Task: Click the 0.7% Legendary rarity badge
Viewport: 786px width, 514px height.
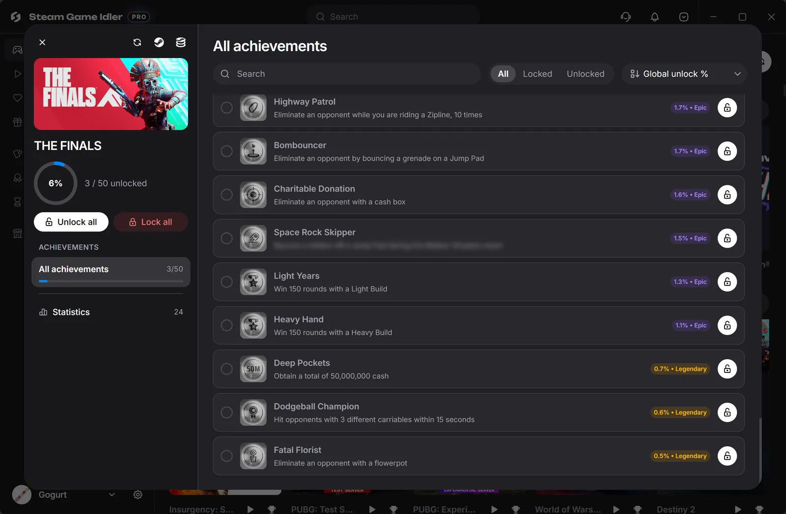Action: point(680,369)
